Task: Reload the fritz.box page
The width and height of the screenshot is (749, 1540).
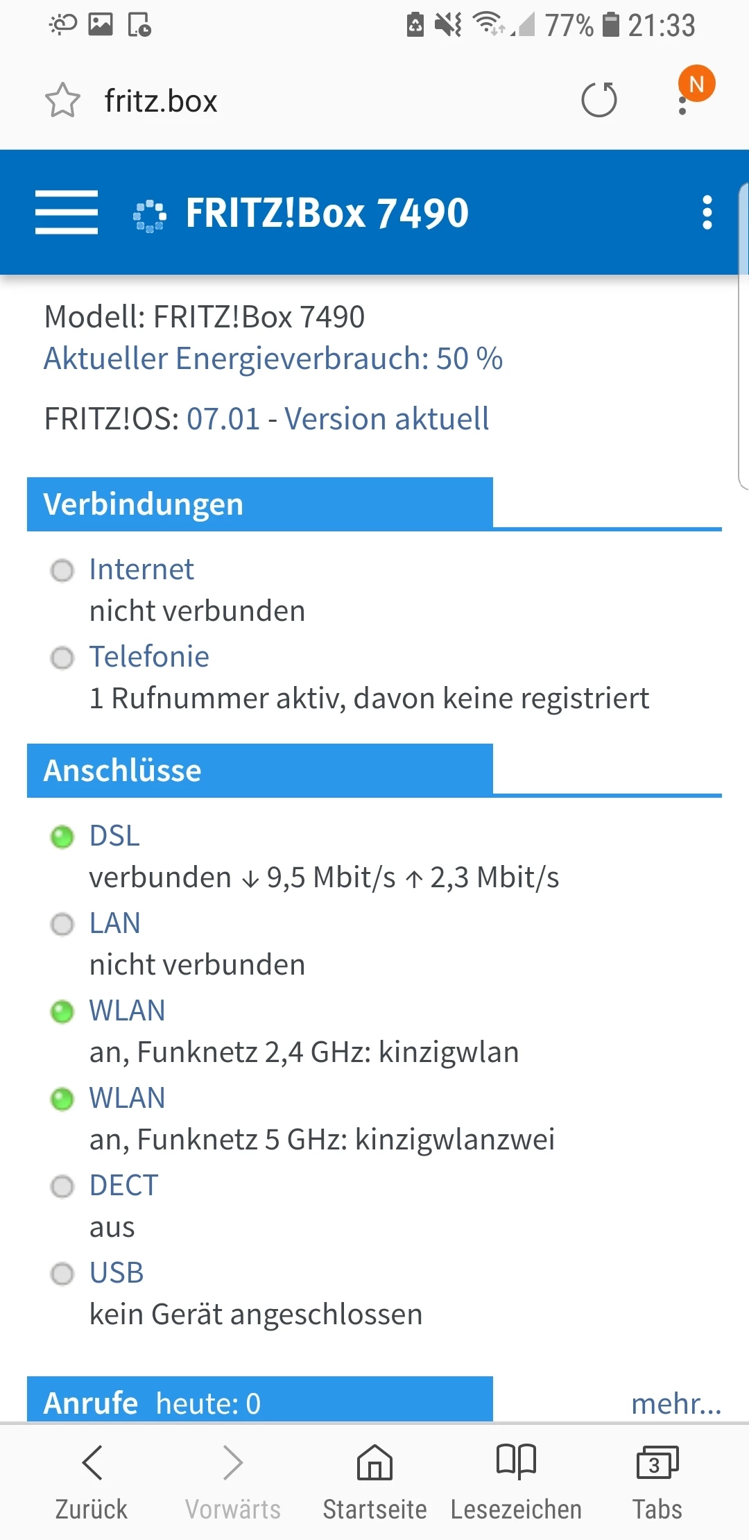Action: [x=599, y=100]
